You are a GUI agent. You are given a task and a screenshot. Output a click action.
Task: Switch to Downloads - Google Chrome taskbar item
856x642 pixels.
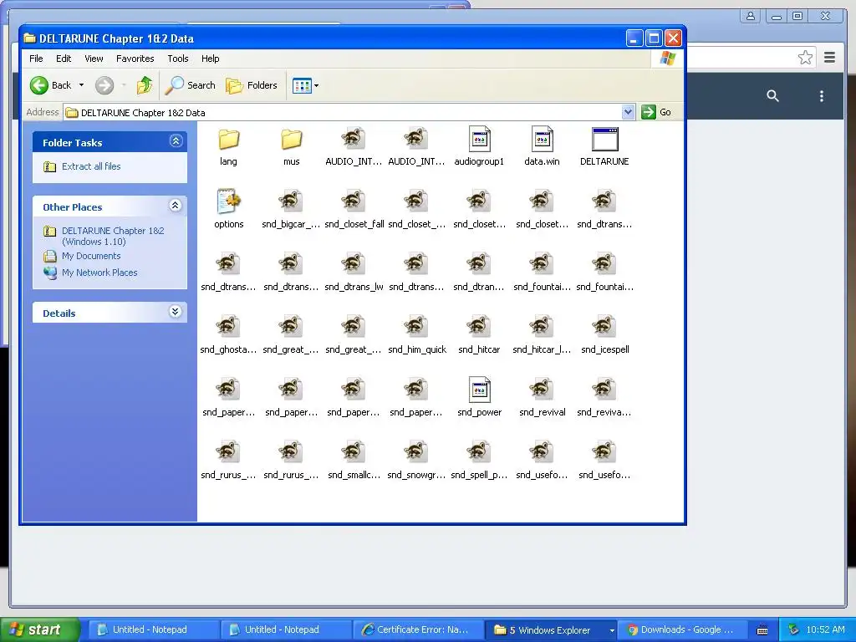[681, 629]
